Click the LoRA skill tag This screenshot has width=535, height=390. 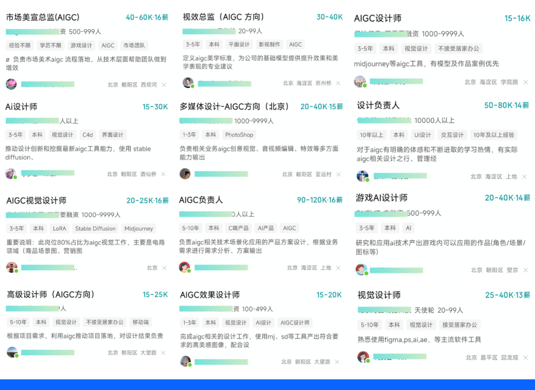coord(59,228)
